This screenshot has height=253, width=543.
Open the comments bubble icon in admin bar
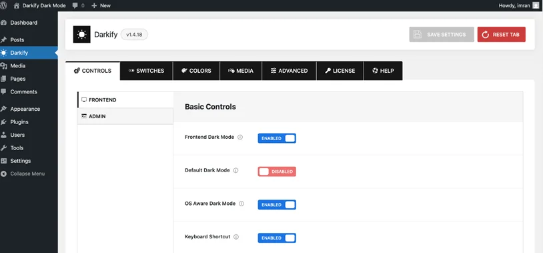click(x=75, y=5)
